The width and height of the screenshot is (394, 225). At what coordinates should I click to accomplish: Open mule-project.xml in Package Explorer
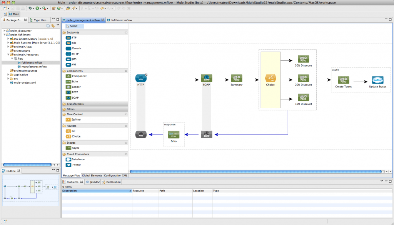click(25, 82)
